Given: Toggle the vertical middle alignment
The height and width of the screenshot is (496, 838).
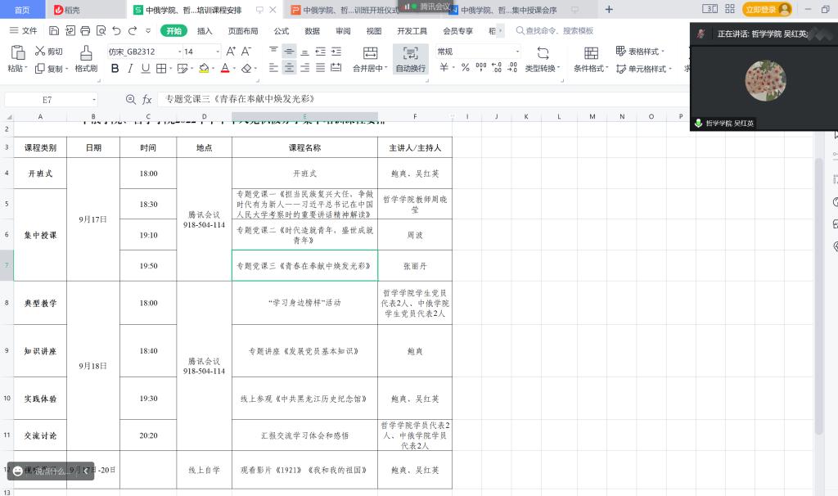Looking at the screenshot, I should (289, 52).
